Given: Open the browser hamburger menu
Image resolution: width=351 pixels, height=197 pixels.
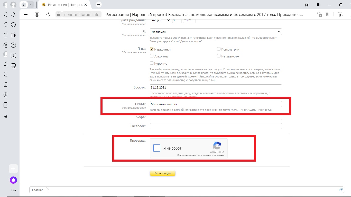Looking at the screenshot, I should (x=318, y=5).
